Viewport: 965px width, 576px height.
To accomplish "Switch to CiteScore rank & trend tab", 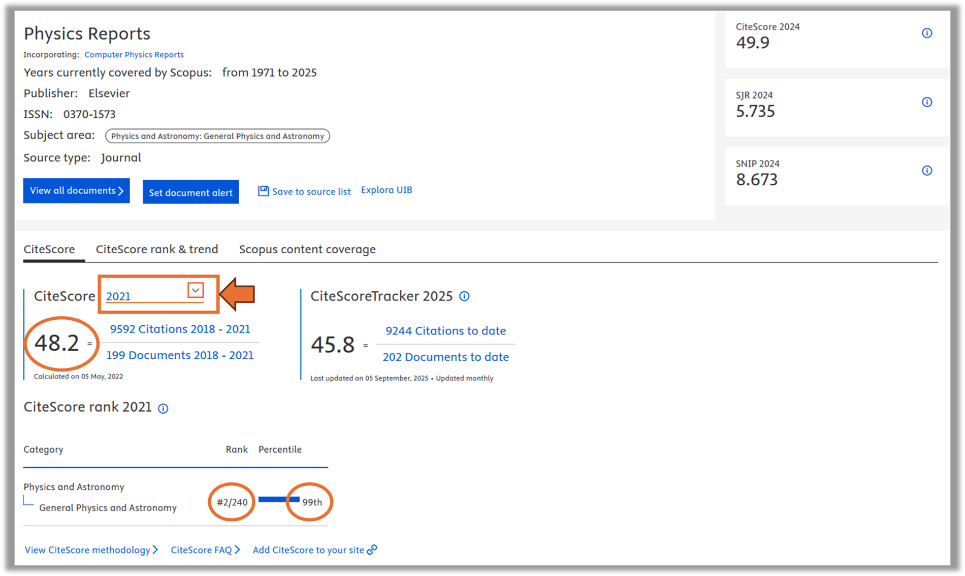I will (157, 249).
